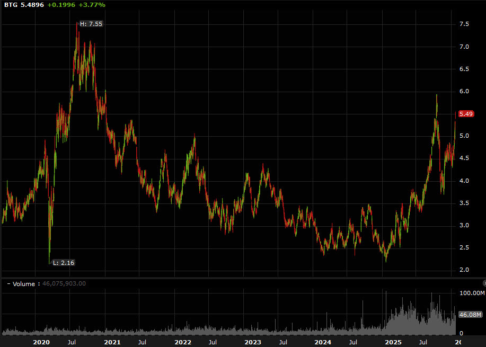Toggle the Volume series visibility in the legend
The image size is (486, 347).
(x=7, y=283)
